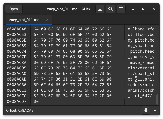Click the Save download icon in header
Screen dimensions: 163x119
point(100,9)
